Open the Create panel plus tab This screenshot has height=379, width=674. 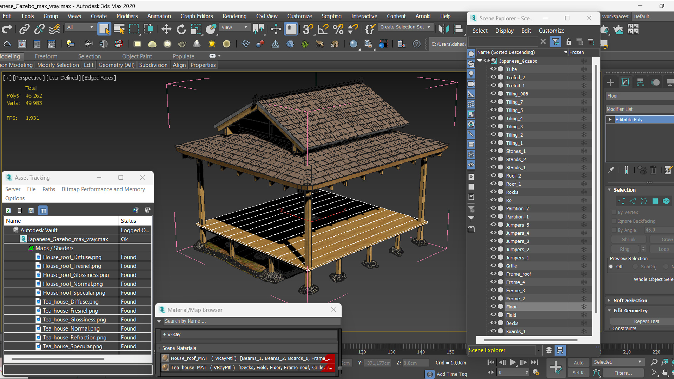point(610,82)
